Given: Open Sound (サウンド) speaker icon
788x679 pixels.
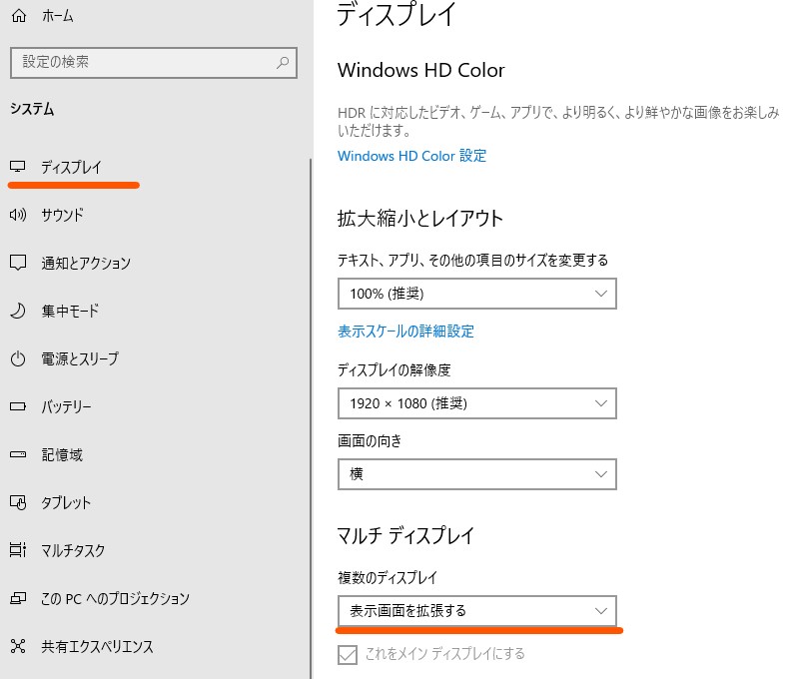Looking at the screenshot, I should tap(18, 215).
